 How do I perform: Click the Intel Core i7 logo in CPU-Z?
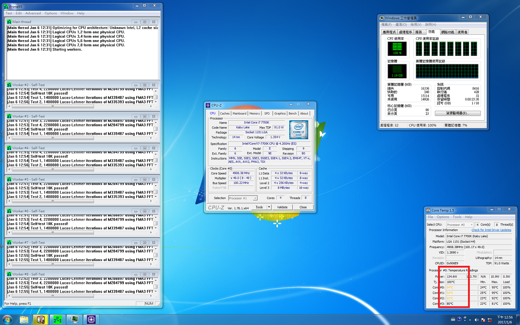click(299, 130)
